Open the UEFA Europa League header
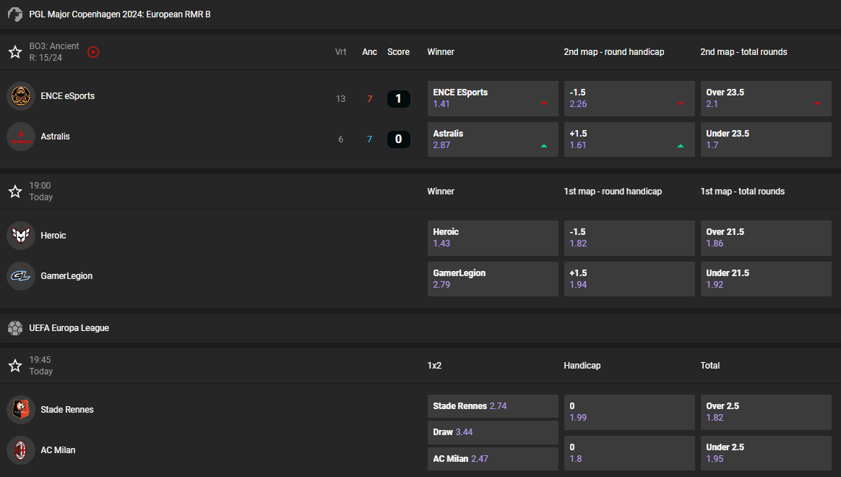The height and width of the screenshot is (477, 841). [69, 328]
